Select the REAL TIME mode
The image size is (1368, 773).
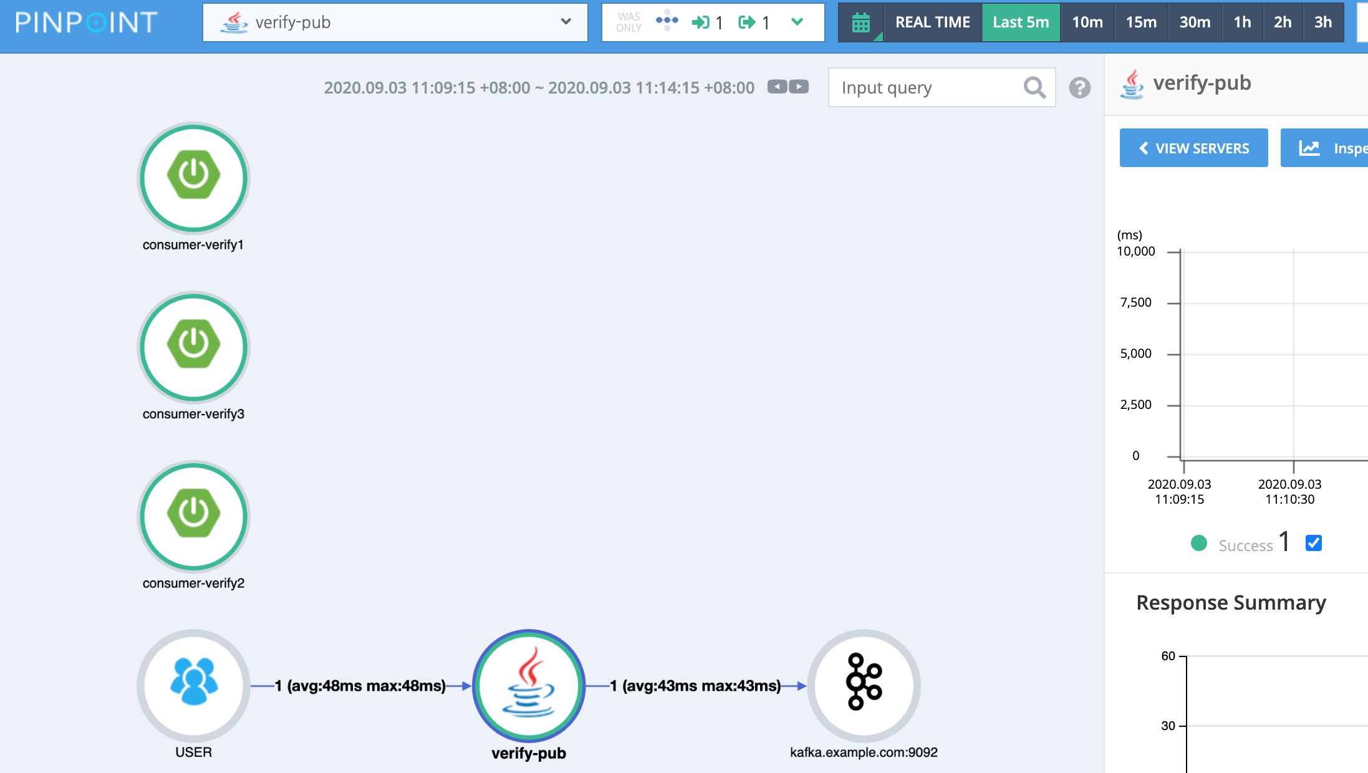tap(932, 22)
